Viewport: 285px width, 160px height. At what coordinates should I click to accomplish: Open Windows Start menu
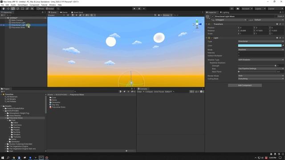[3, 158]
